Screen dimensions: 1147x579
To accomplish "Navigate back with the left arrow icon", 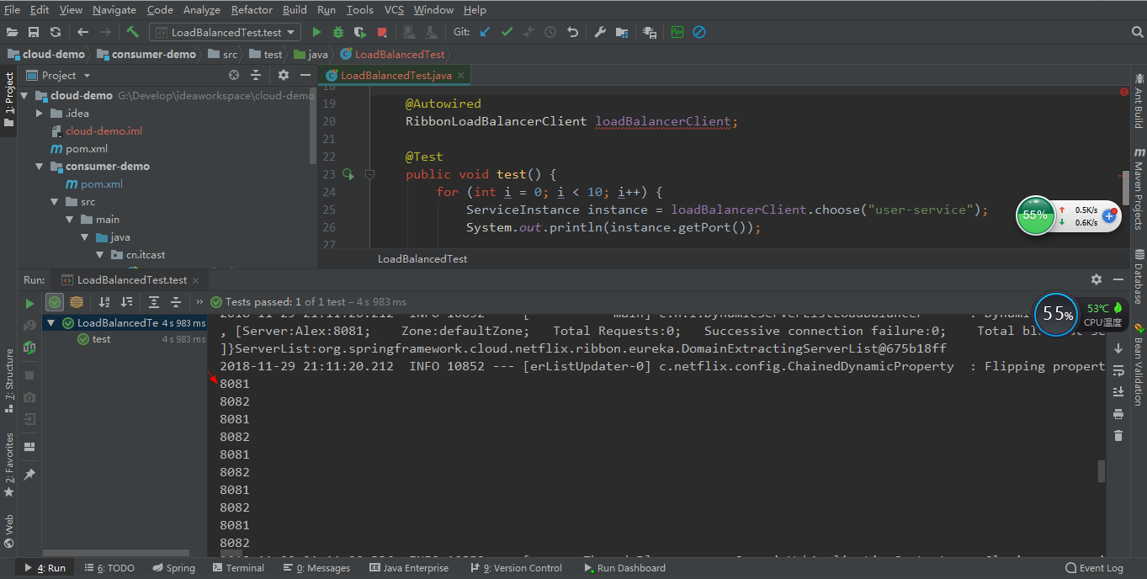I will (x=82, y=32).
